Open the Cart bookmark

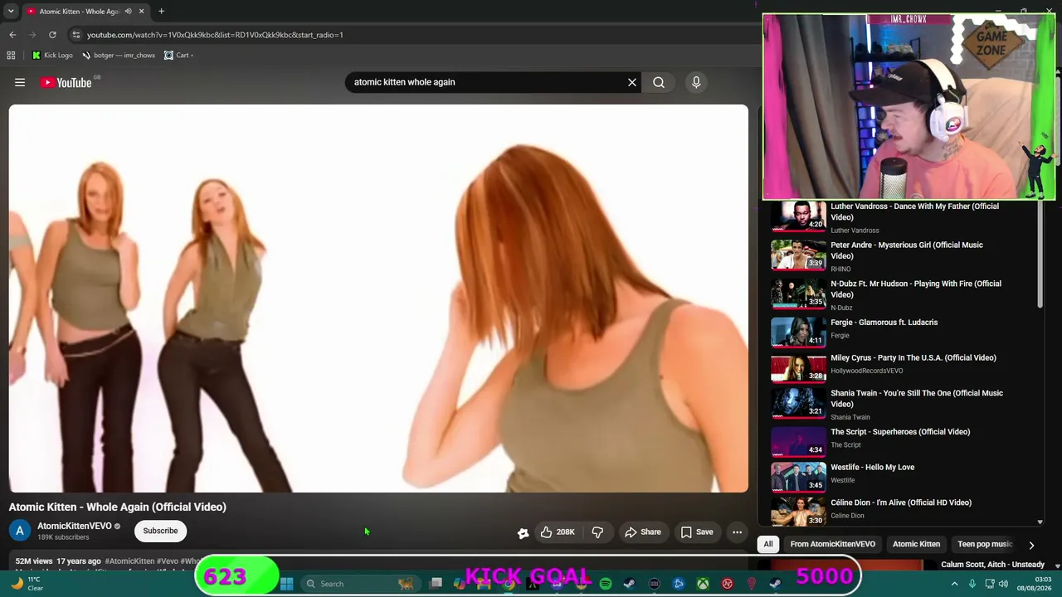178,56
